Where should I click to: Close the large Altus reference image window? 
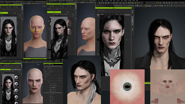click(123, 14)
